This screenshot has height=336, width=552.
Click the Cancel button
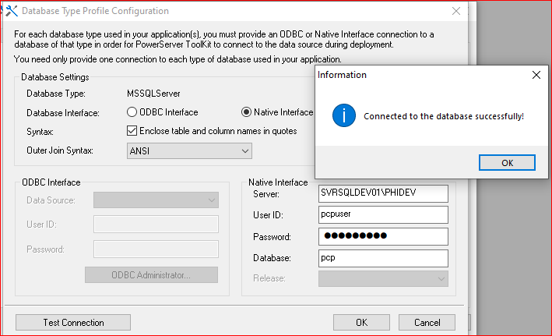click(427, 322)
